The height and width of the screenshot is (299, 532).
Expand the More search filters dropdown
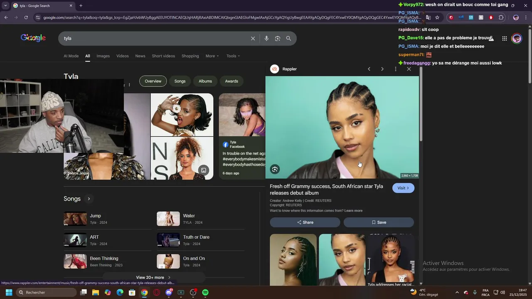[x=212, y=56]
